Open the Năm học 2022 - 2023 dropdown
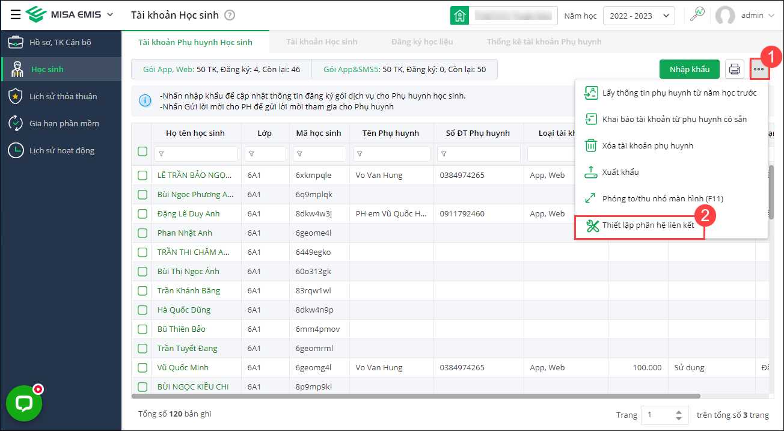The height and width of the screenshot is (431, 784). [x=639, y=16]
